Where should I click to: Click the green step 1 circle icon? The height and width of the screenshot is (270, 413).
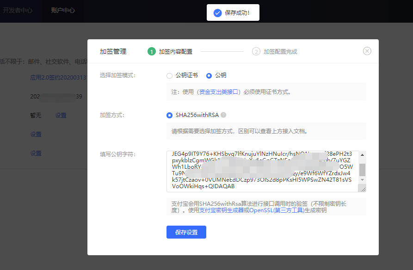(x=151, y=51)
